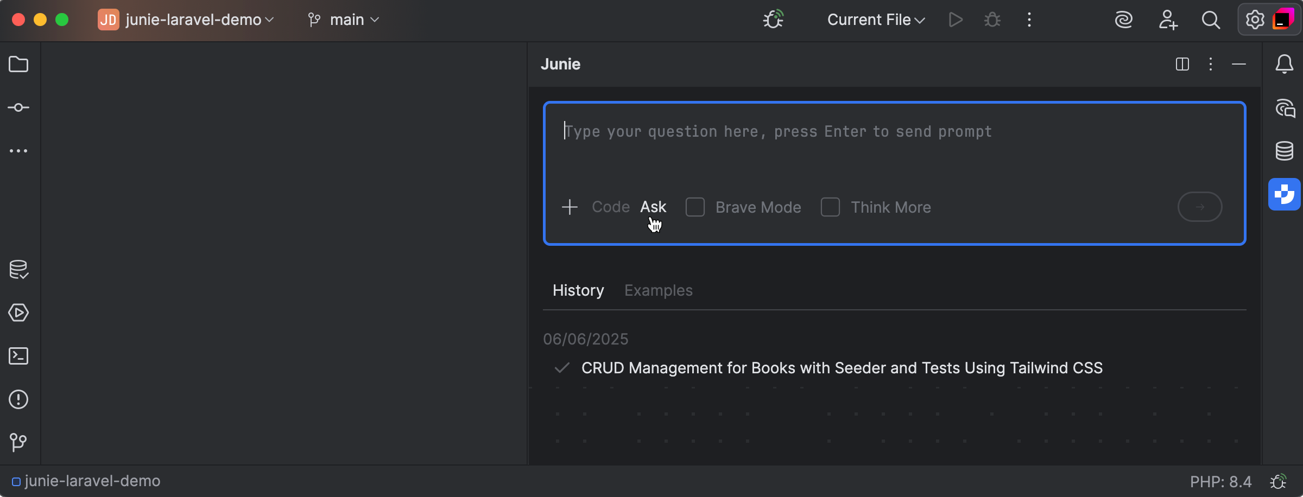This screenshot has height=497, width=1303.
Task: Run the current file
Action: click(956, 20)
